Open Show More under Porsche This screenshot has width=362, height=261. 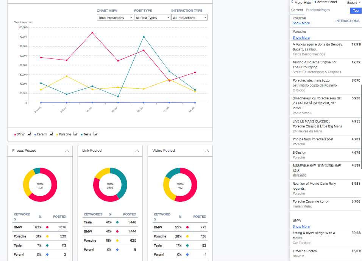click(301, 23)
